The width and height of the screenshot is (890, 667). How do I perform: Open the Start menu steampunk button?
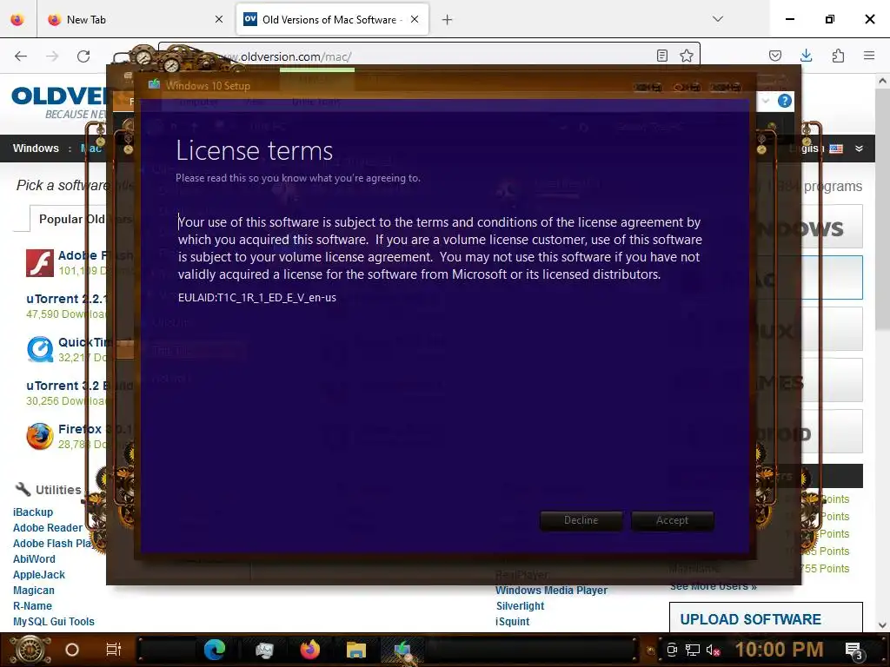(x=29, y=650)
